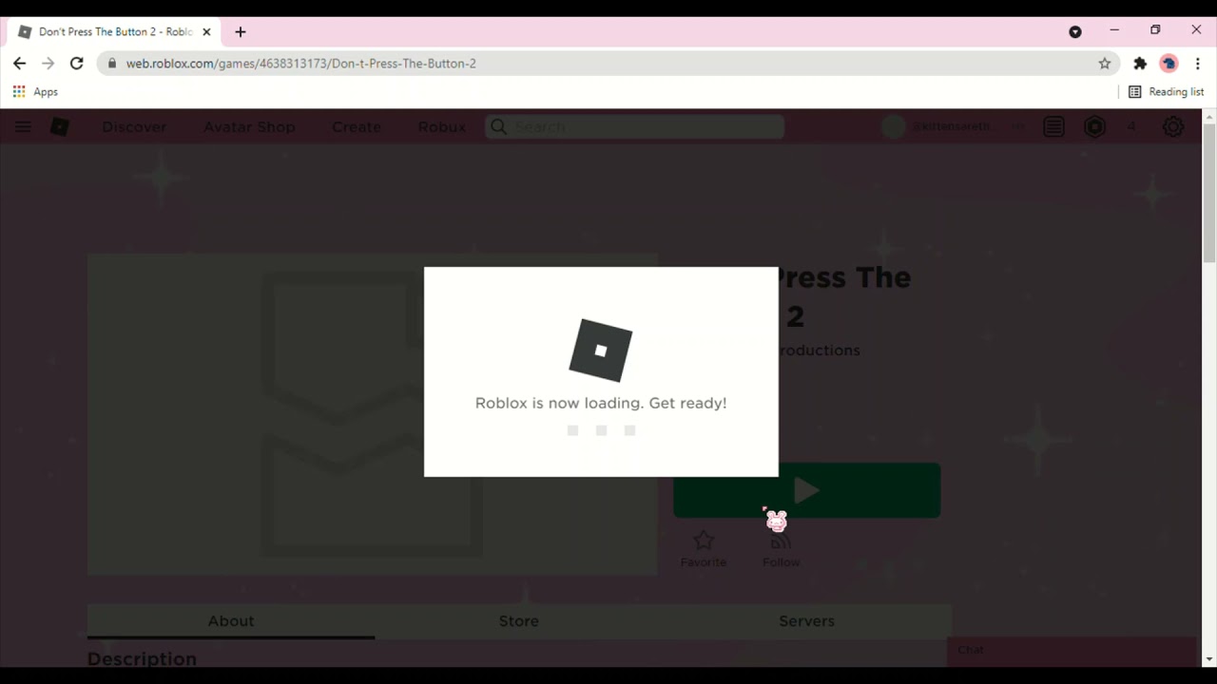View site information lock icon

pos(112,64)
